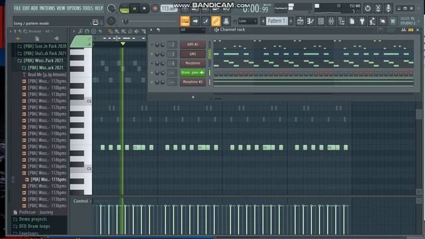Click the microphone recording icon
Screen dimensions: 425x239
[x=388, y=9]
